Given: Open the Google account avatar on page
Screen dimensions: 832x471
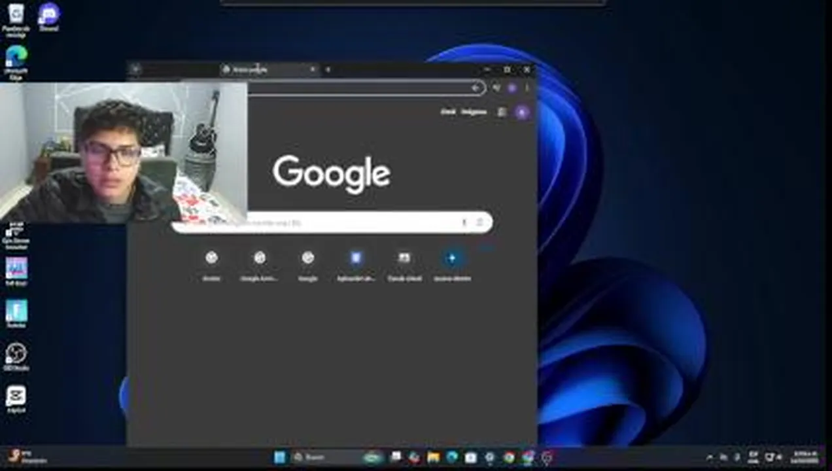Looking at the screenshot, I should click(x=522, y=112).
